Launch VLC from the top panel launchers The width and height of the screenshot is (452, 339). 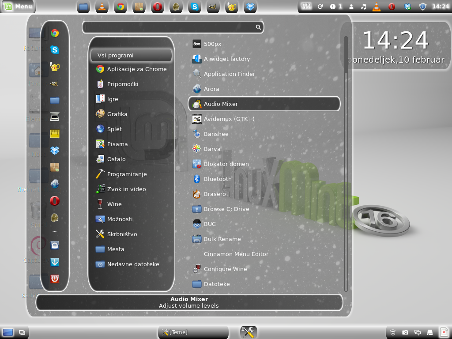[x=102, y=7]
